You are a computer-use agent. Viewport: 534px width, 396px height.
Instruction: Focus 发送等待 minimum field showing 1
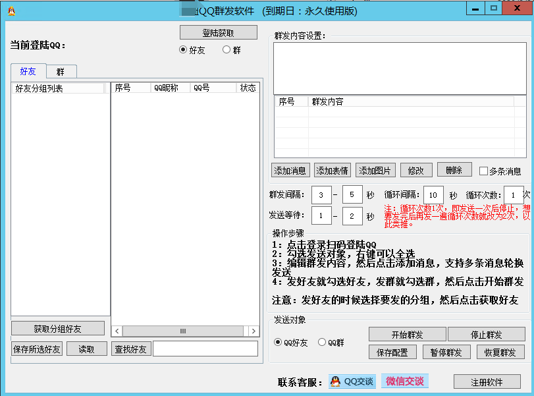[321, 215]
